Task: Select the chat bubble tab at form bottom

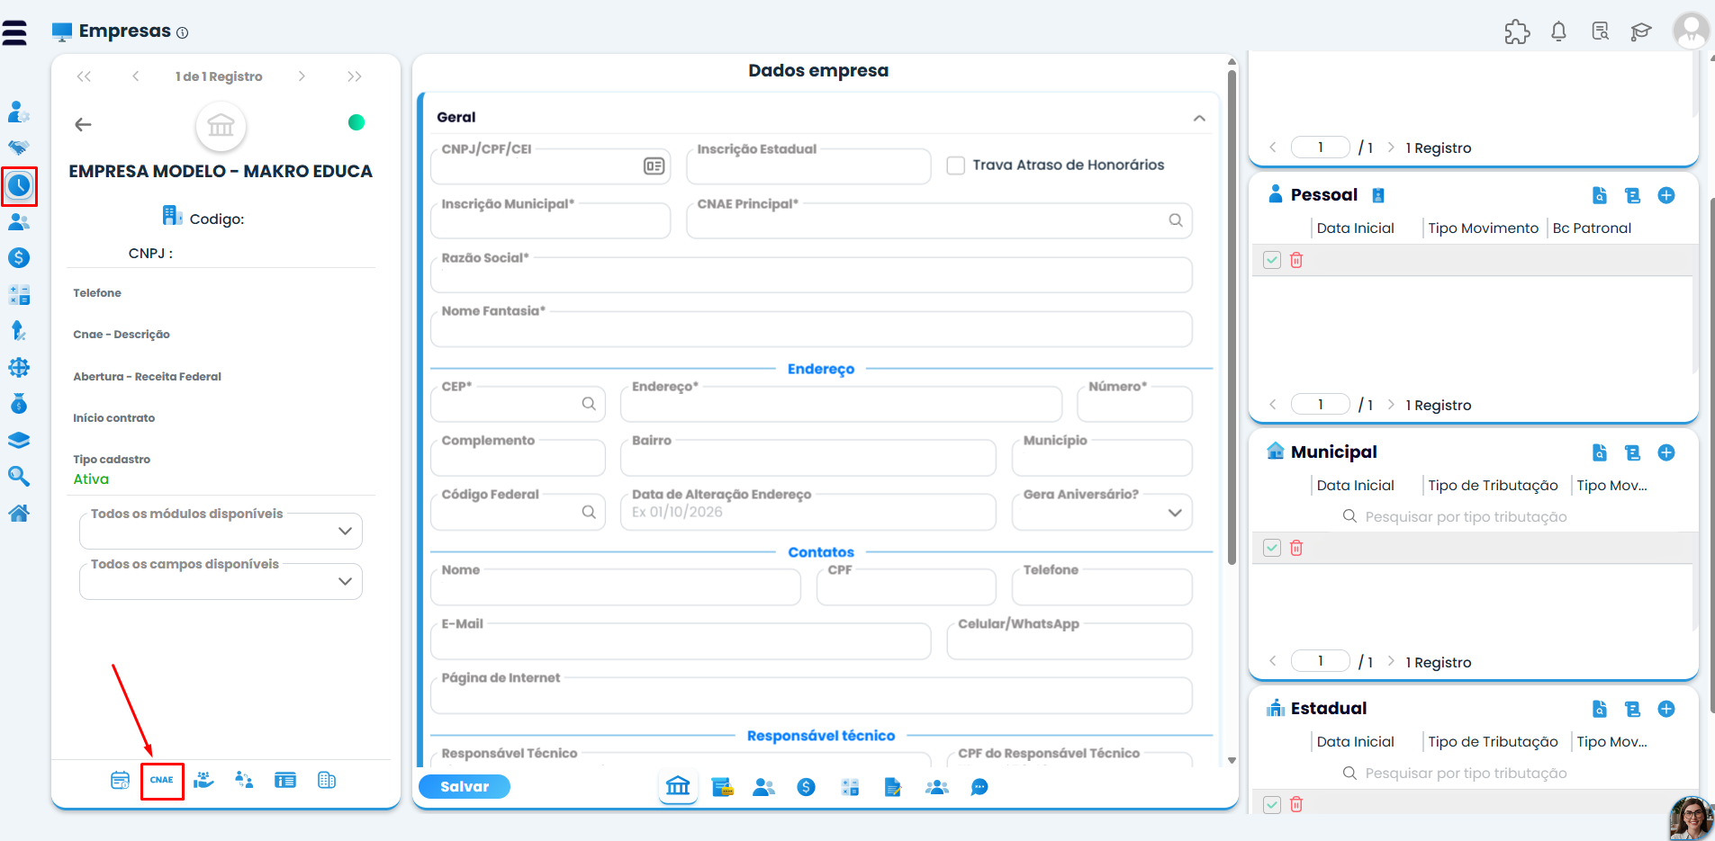Action: point(979,787)
